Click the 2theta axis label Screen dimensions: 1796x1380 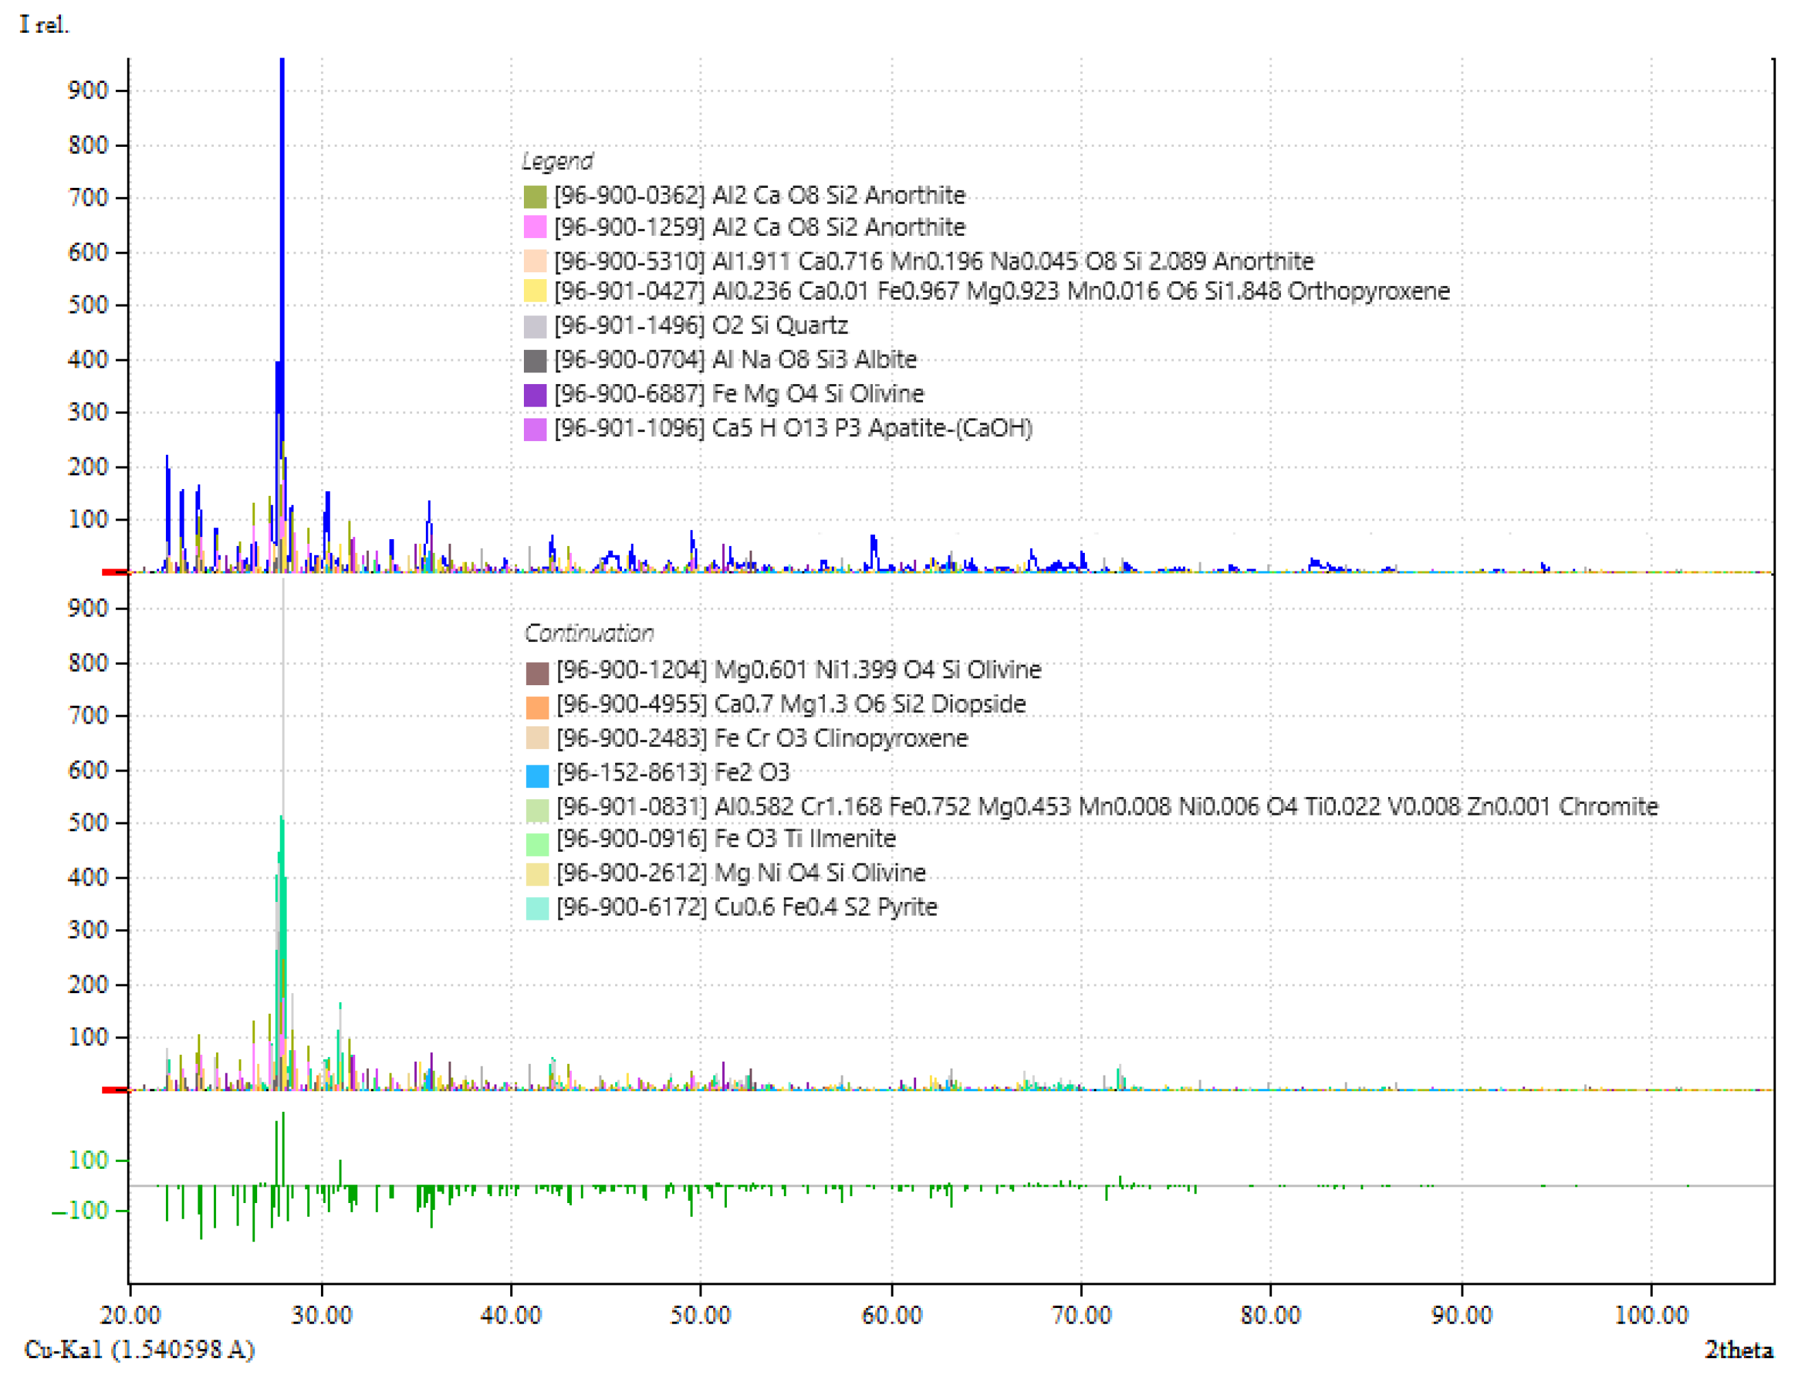tap(1738, 1350)
